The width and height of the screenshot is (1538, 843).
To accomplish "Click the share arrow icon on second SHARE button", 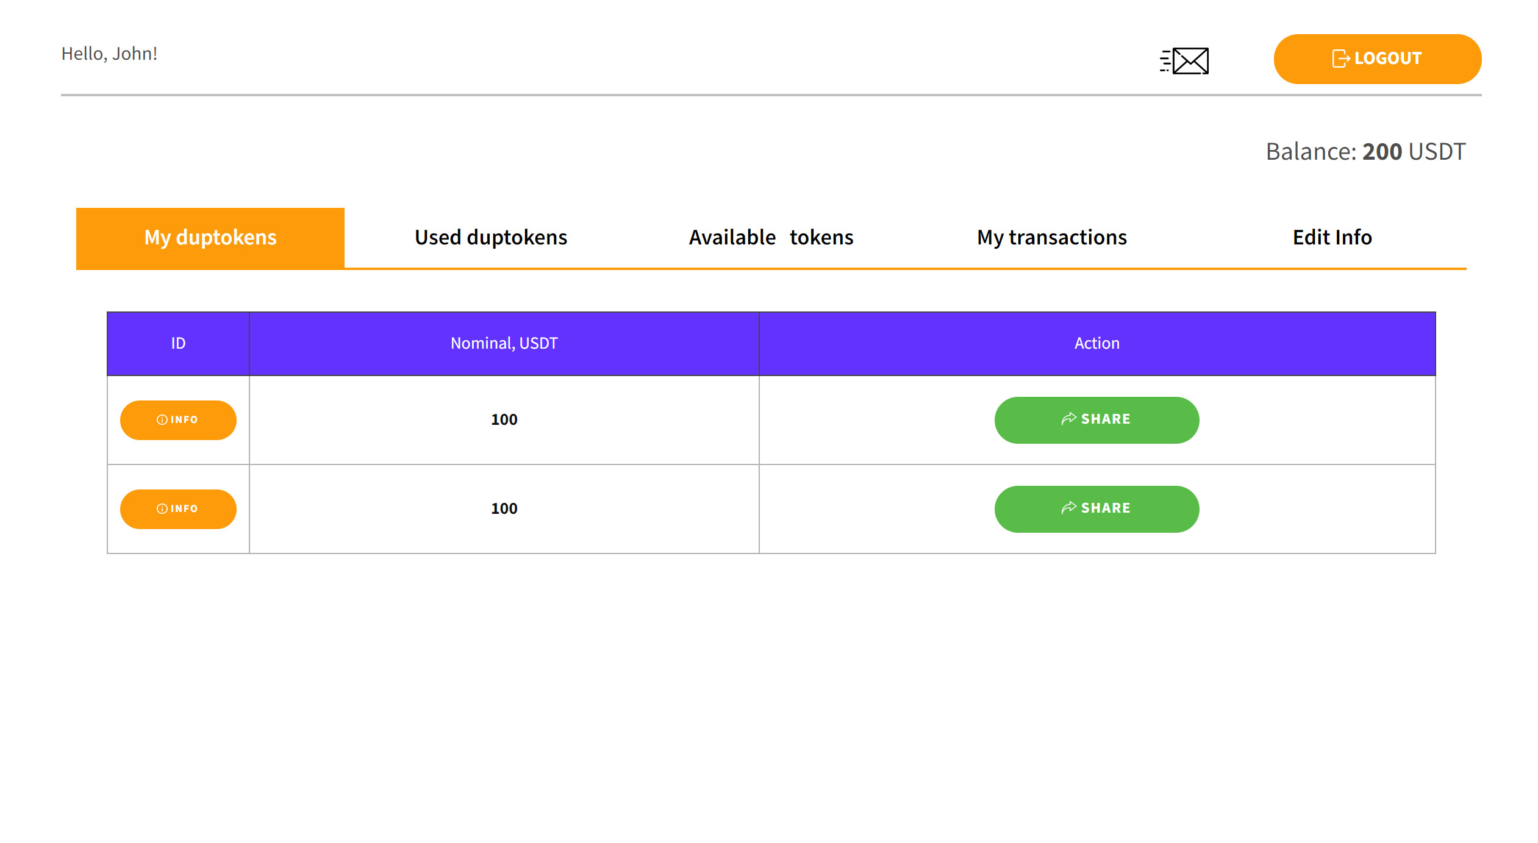I will tap(1068, 508).
